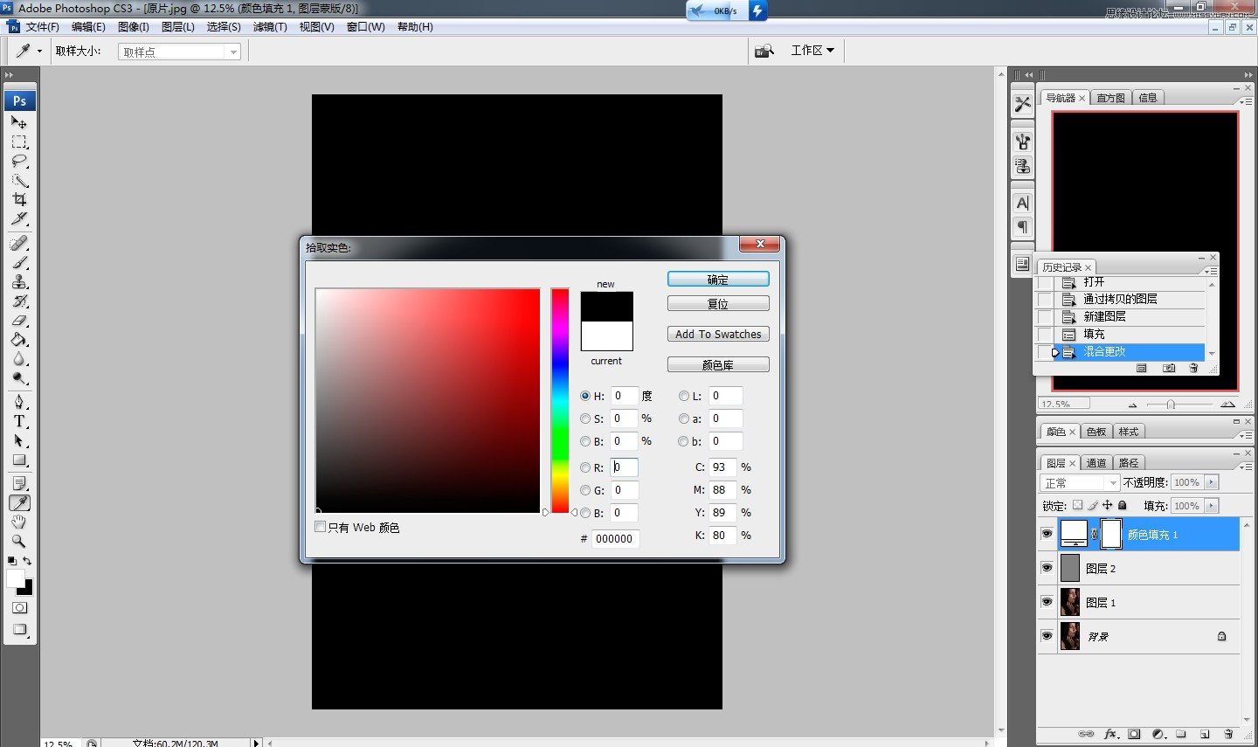Open the 颜色库 color libraries
The height and width of the screenshot is (747, 1258).
click(x=718, y=365)
